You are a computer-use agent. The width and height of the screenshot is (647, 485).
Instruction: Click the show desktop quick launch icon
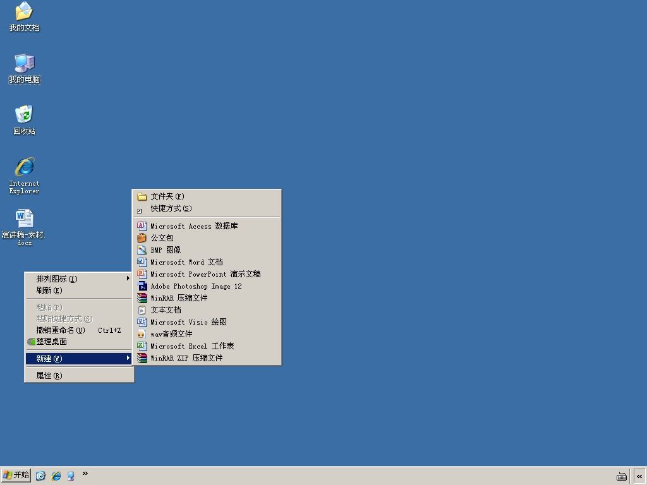pyautogui.click(x=71, y=476)
